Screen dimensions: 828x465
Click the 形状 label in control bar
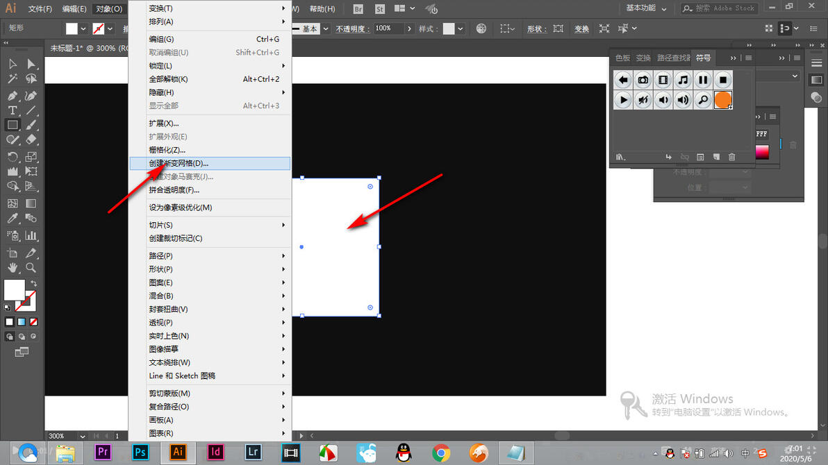(536, 29)
